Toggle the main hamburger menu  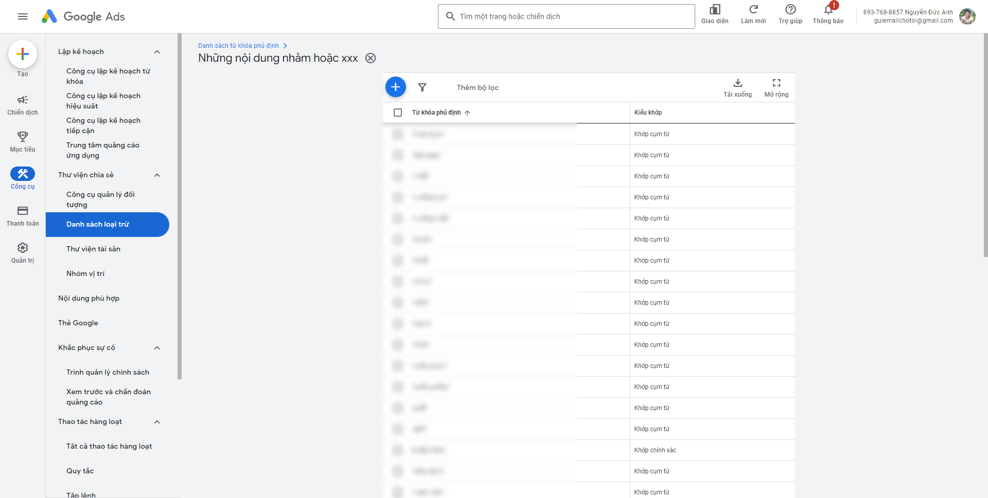pyautogui.click(x=23, y=16)
